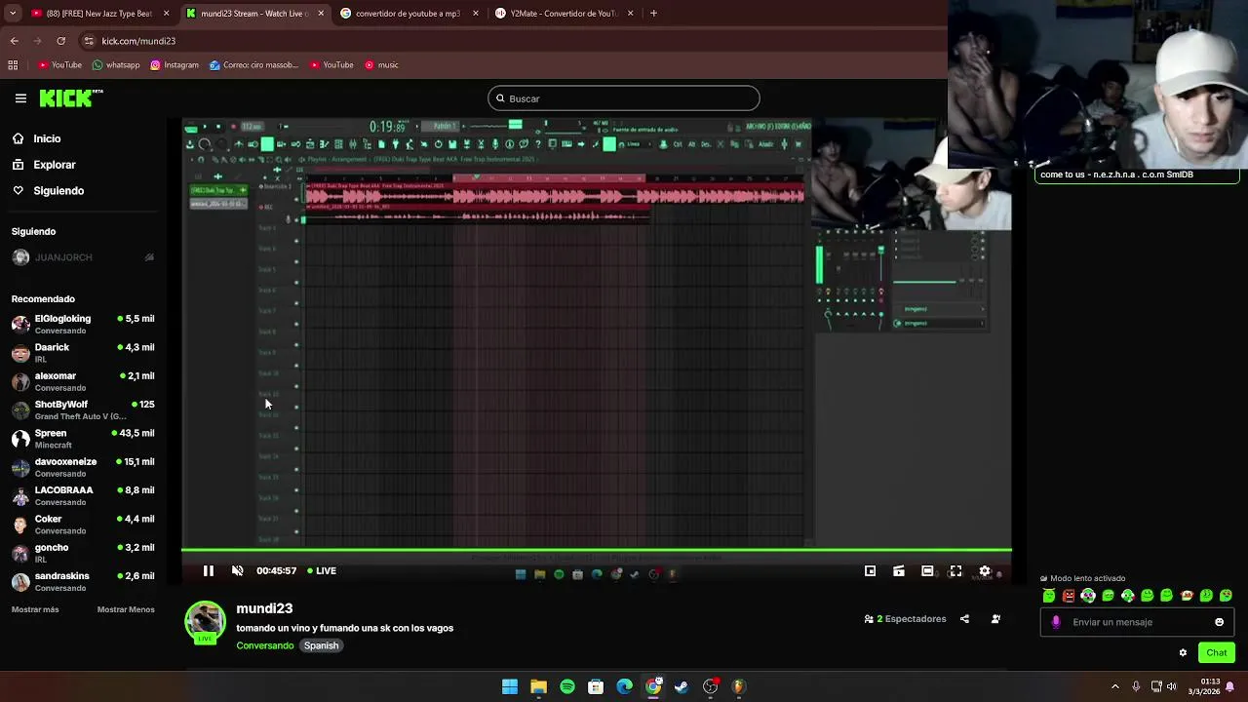Open recommended channel Spreen
This screenshot has width=1248, height=702.
coord(83,439)
